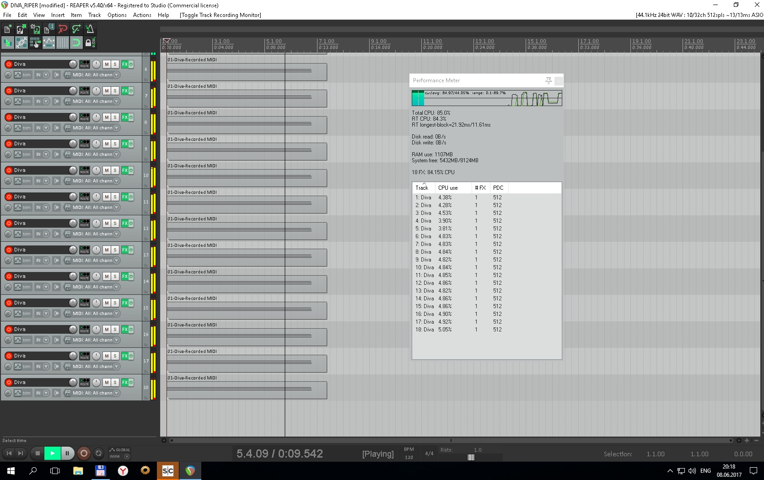This screenshot has height=480, width=764.
Task: Toggle the locking padlock toolbar icon
Action: (90, 43)
